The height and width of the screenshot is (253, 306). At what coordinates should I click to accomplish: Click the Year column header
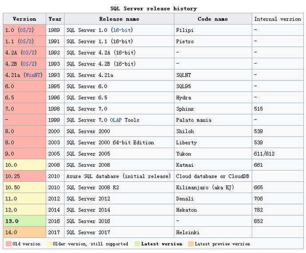coord(55,19)
